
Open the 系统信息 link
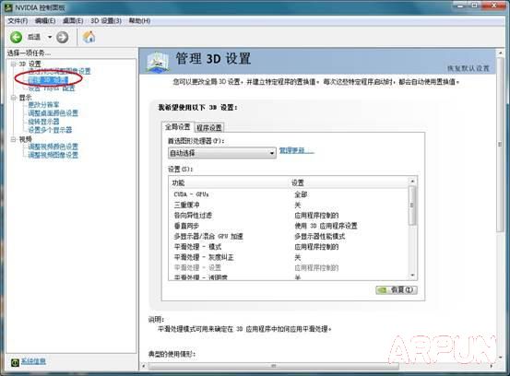click(33, 361)
